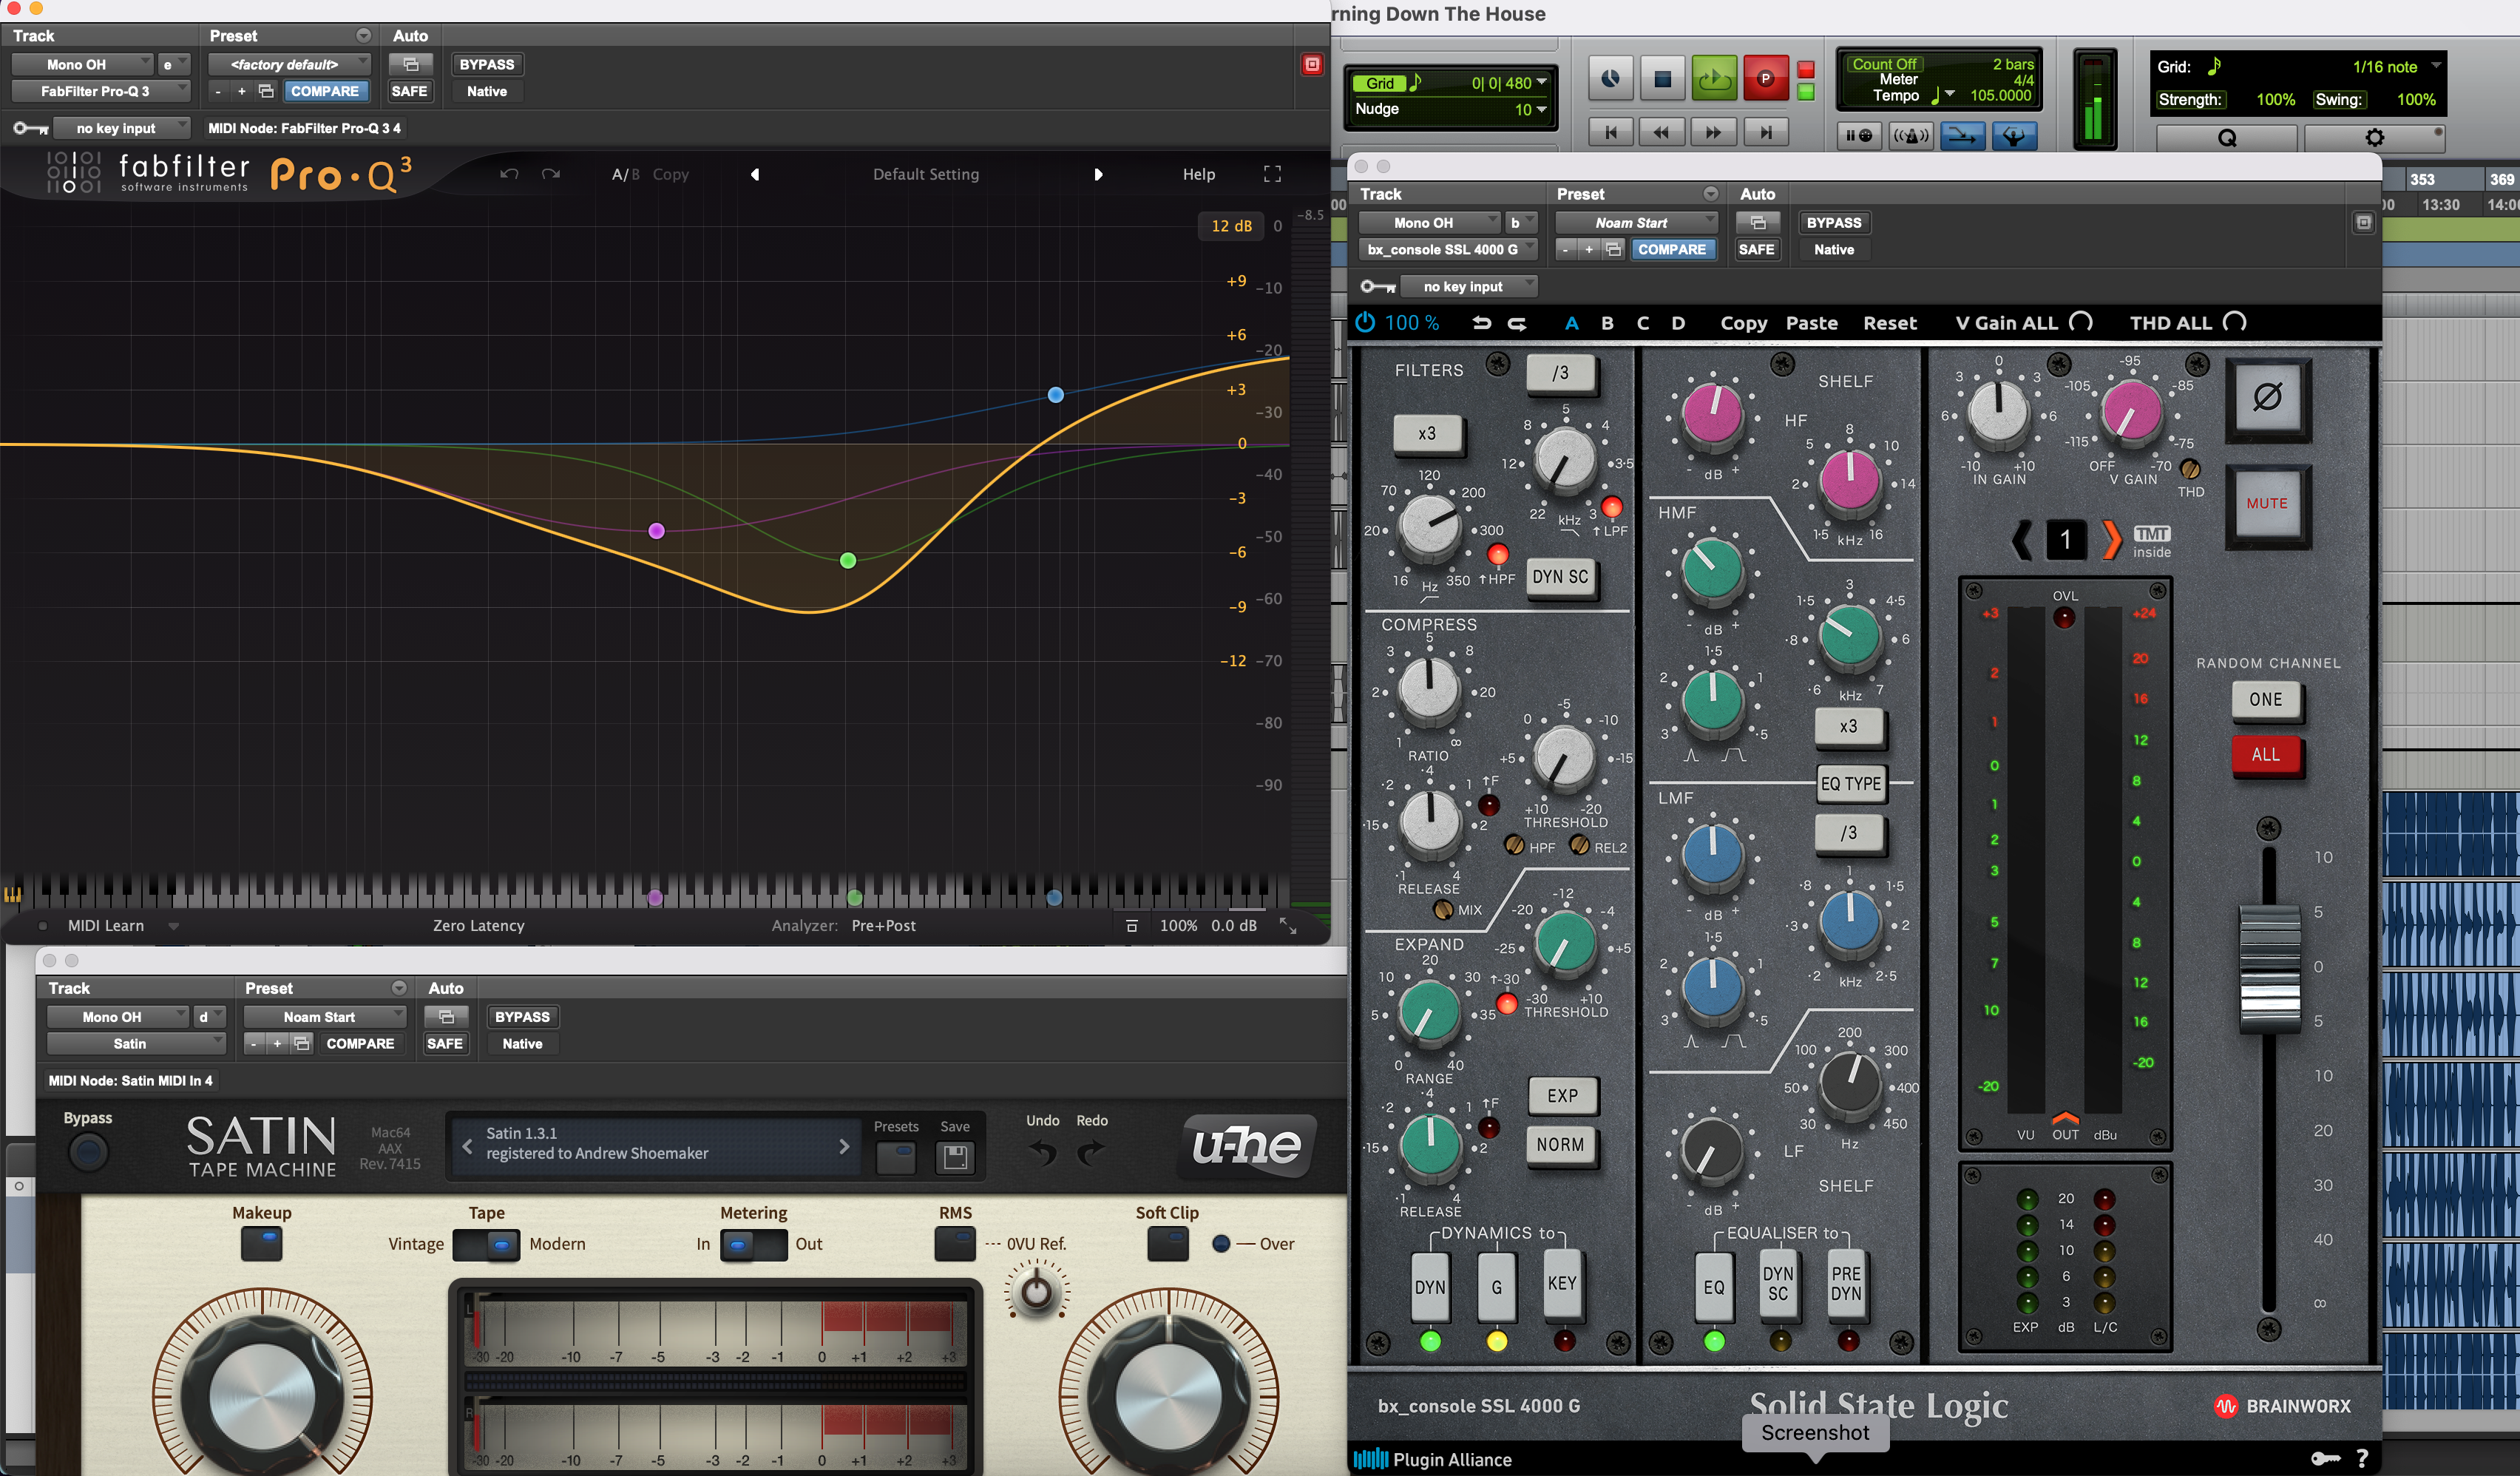Toggle Satin Vintage/Modern tape switch

(x=486, y=1245)
